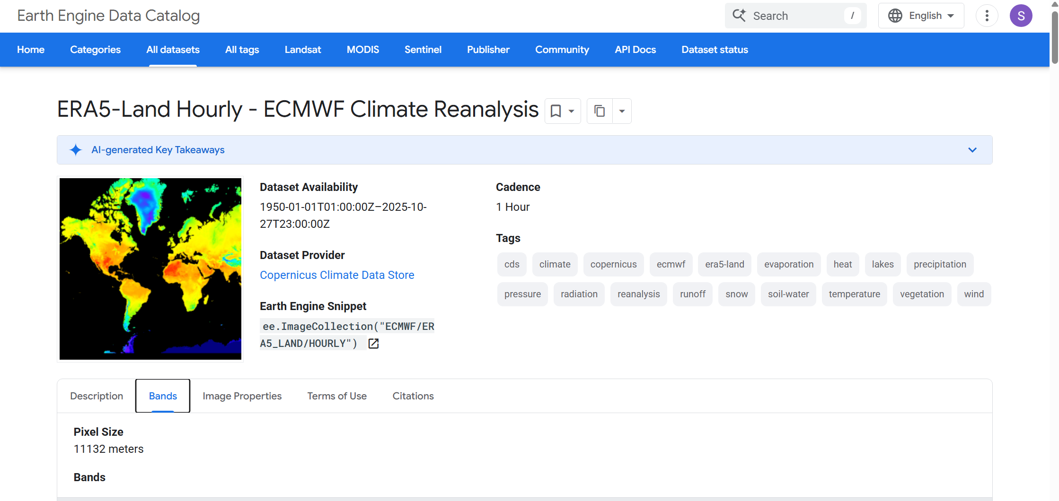
Task: Click the soil-water tag chip
Action: click(x=788, y=294)
